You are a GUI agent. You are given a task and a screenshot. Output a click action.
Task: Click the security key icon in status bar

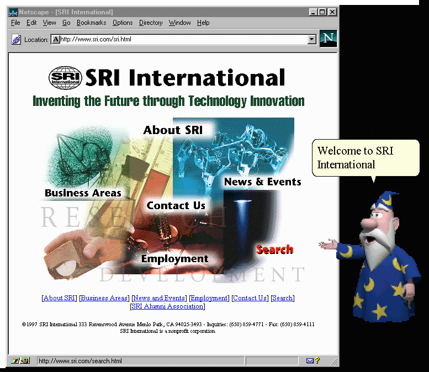(20, 360)
